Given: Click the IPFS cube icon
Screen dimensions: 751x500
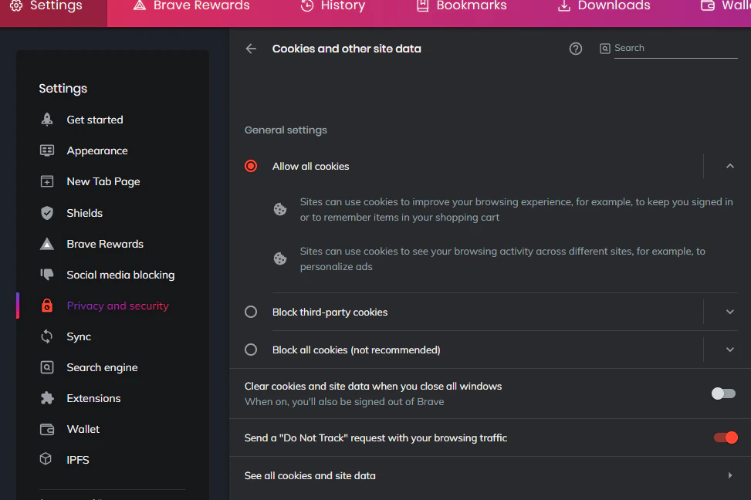Looking at the screenshot, I should coord(46,459).
